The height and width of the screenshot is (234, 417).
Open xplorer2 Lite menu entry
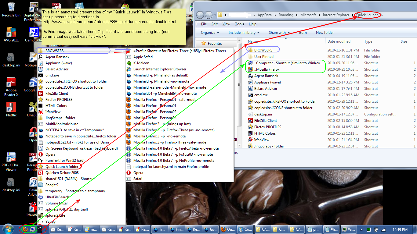pos(55,215)
